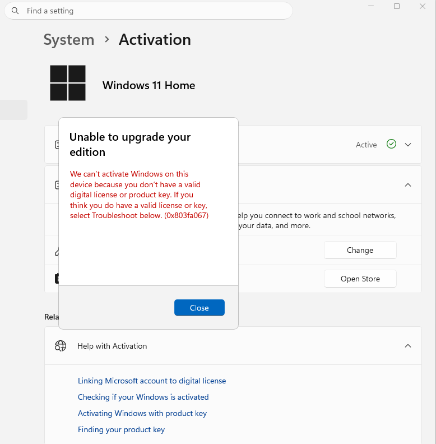Click the Help with Activation label
Image resolution: width=436 pixels, height=444 pixels.
tap(112, 346)
